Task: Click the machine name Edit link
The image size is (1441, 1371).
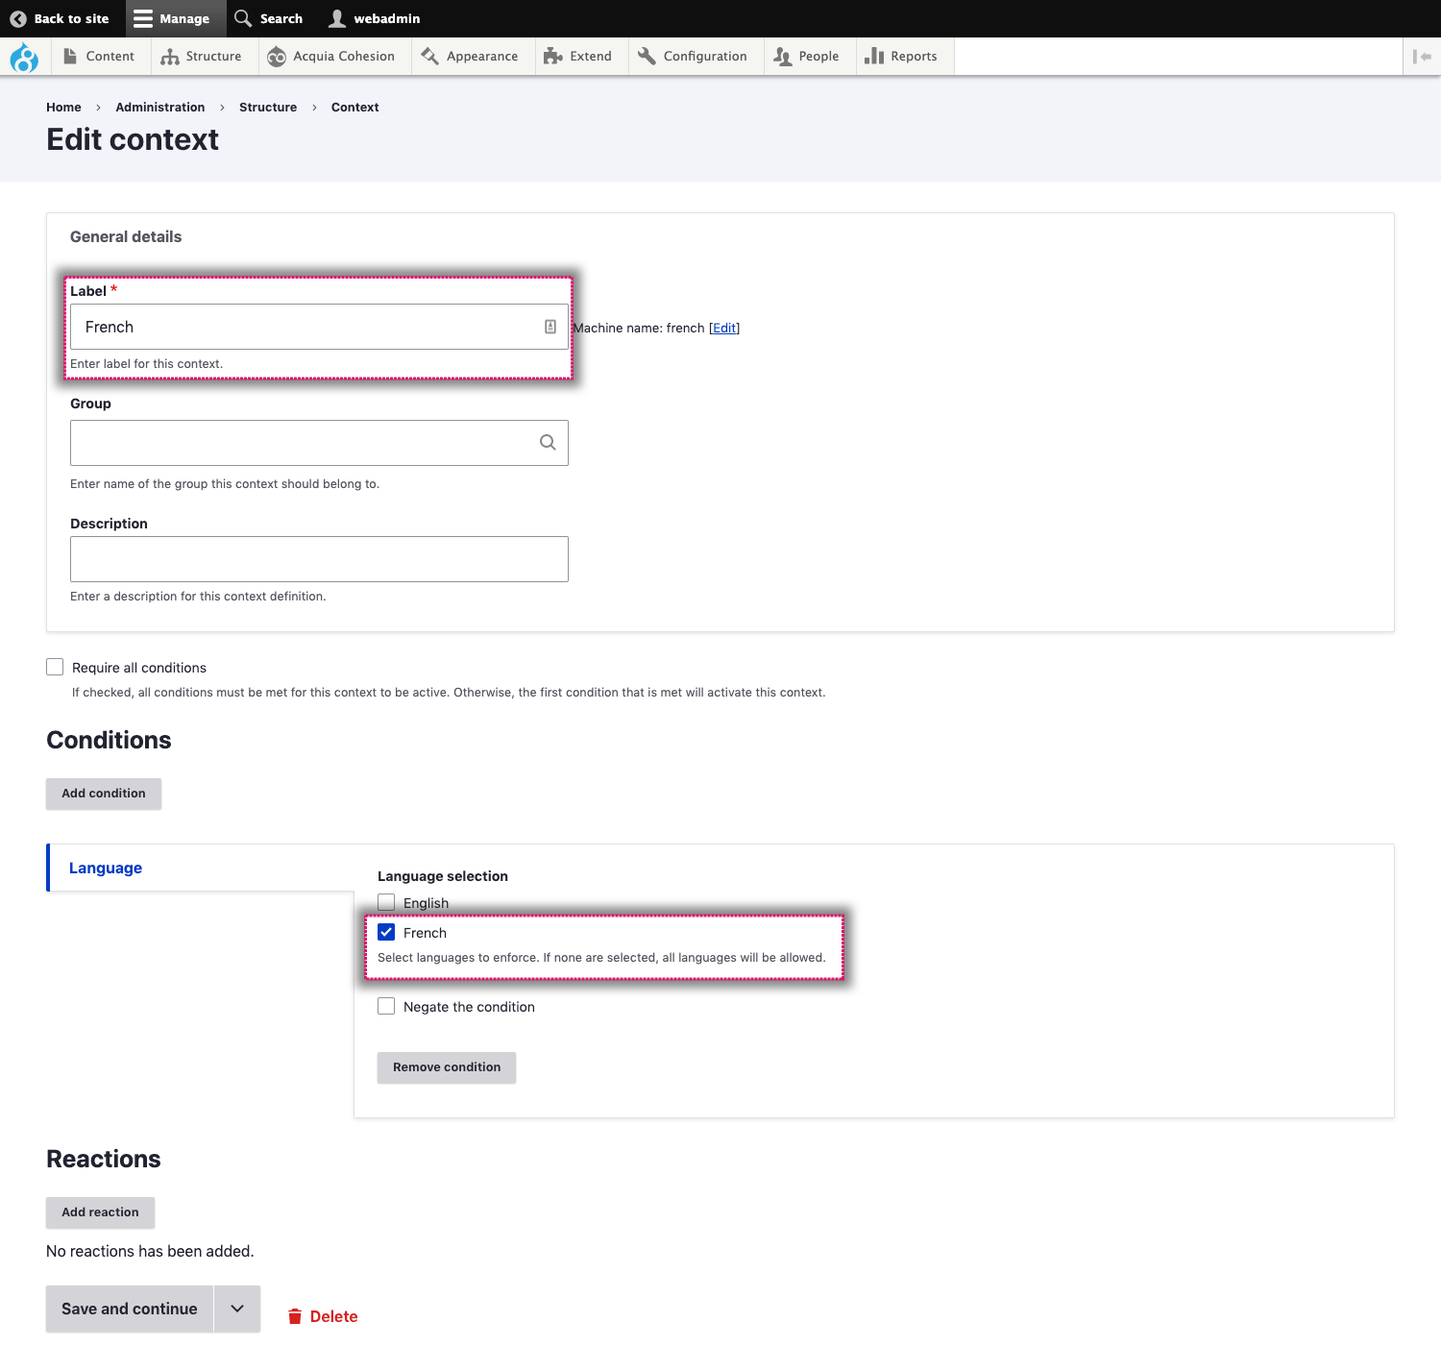Action: click(x=724, y=328)
